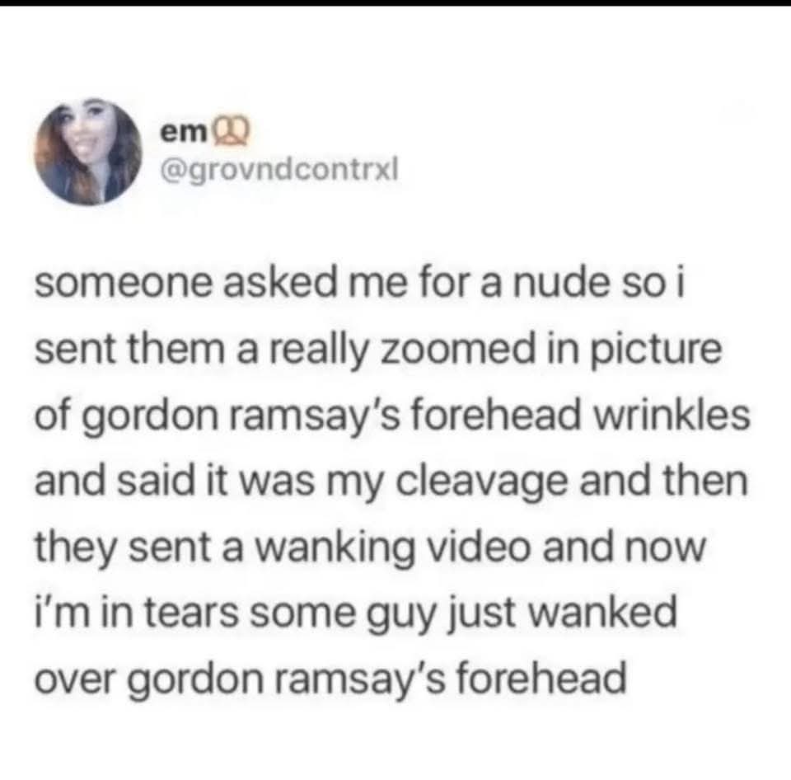
Task: Click the tweet line starting "someone asked me"
Action: pyautogui.click(x=360, y=283)
